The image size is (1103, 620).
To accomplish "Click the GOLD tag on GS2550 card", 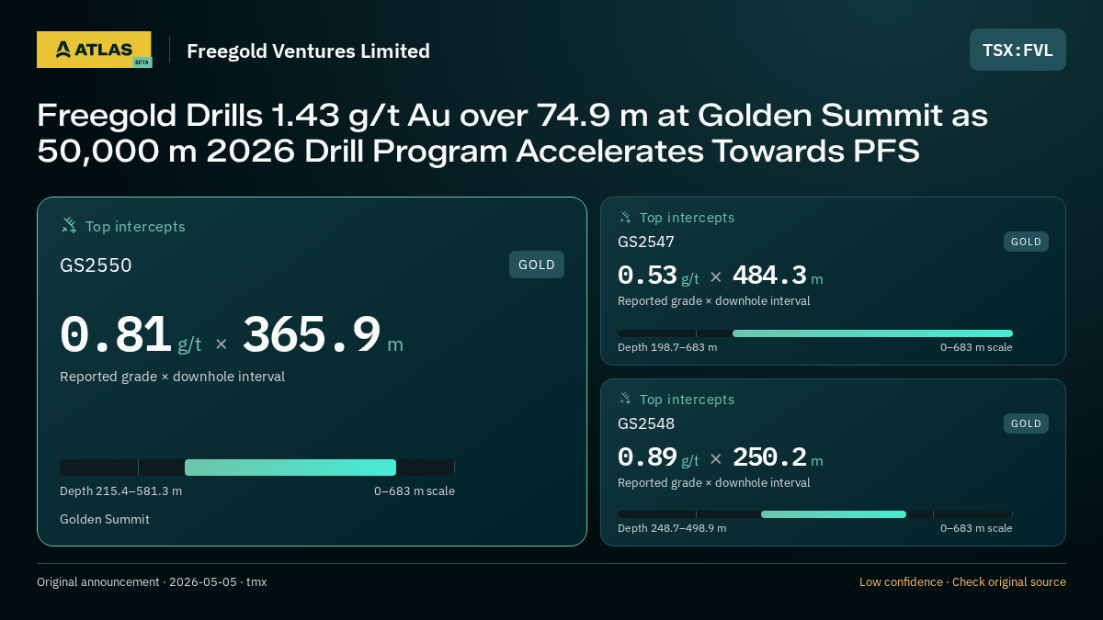I will [537, 265].
